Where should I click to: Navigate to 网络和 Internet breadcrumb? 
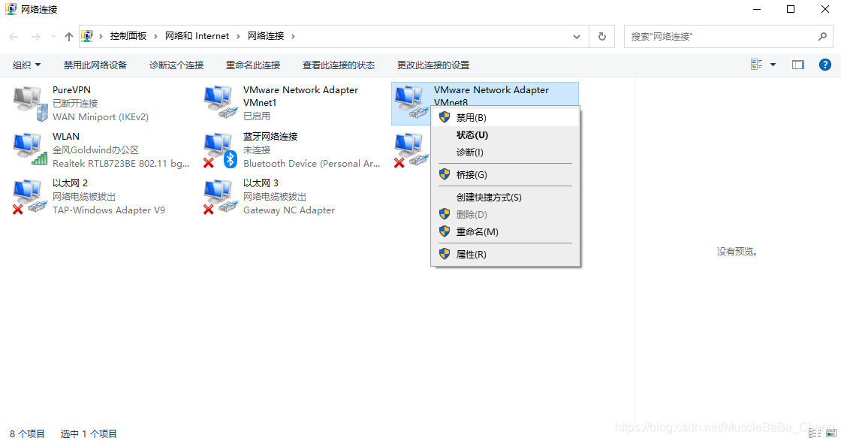pyautogui.click(x=197, y=36)
